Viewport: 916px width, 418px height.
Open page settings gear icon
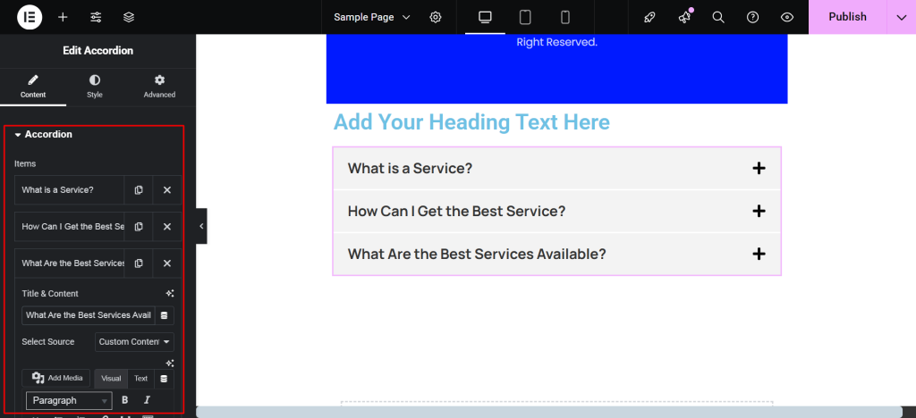(x=436, y=17)
